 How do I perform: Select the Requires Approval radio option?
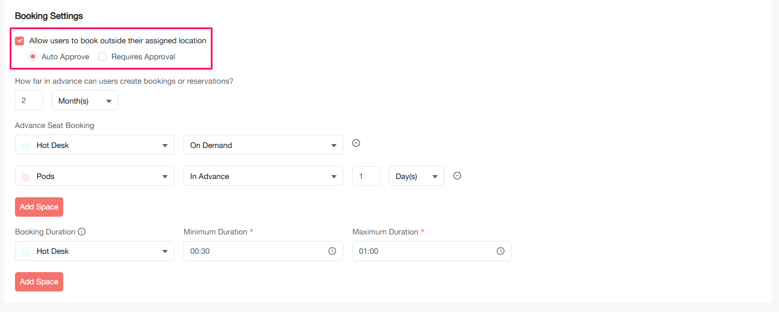(x=102, y=57)
